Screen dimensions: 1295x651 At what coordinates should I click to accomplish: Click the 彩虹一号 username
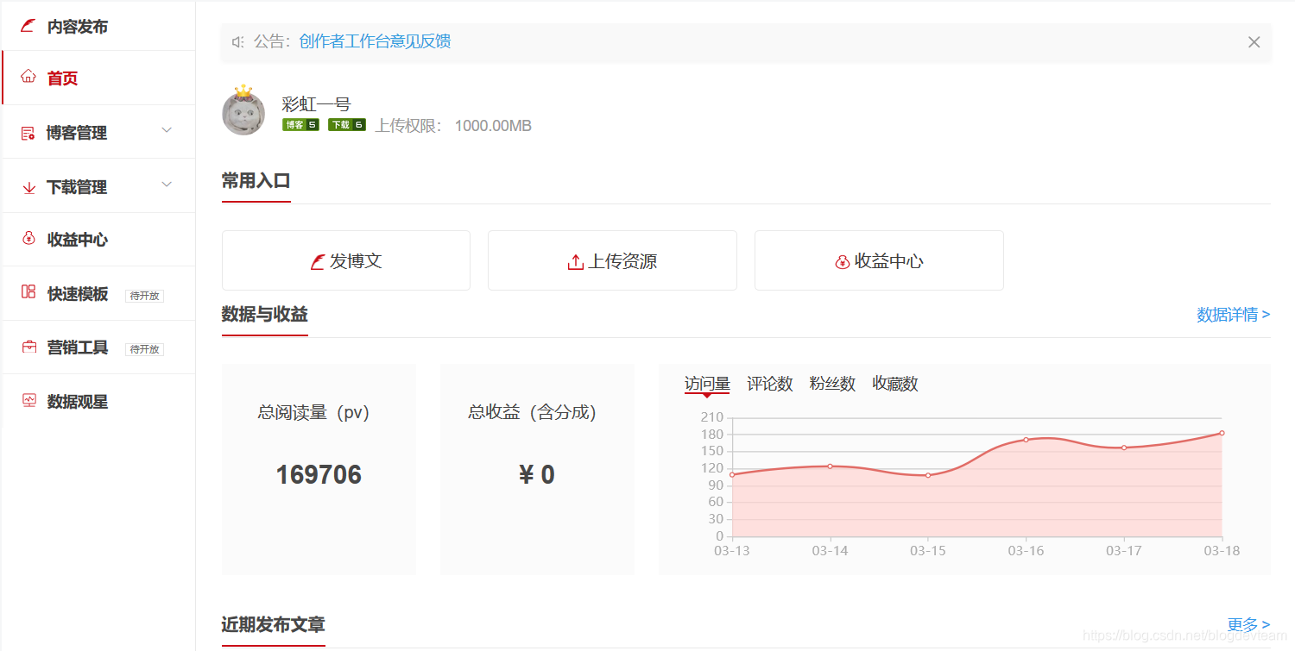(316, 105)
